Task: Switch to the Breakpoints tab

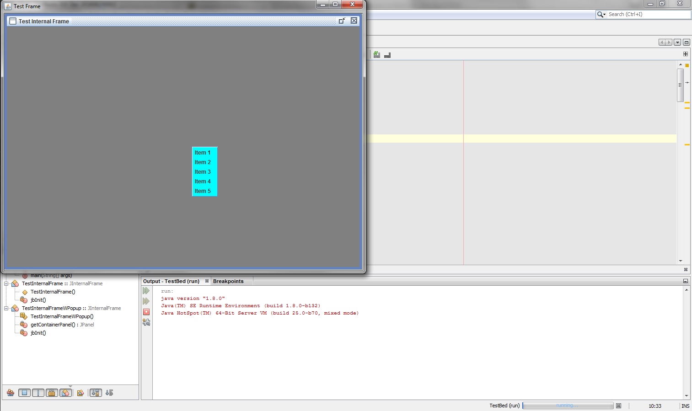Action: tap(228, 281)
